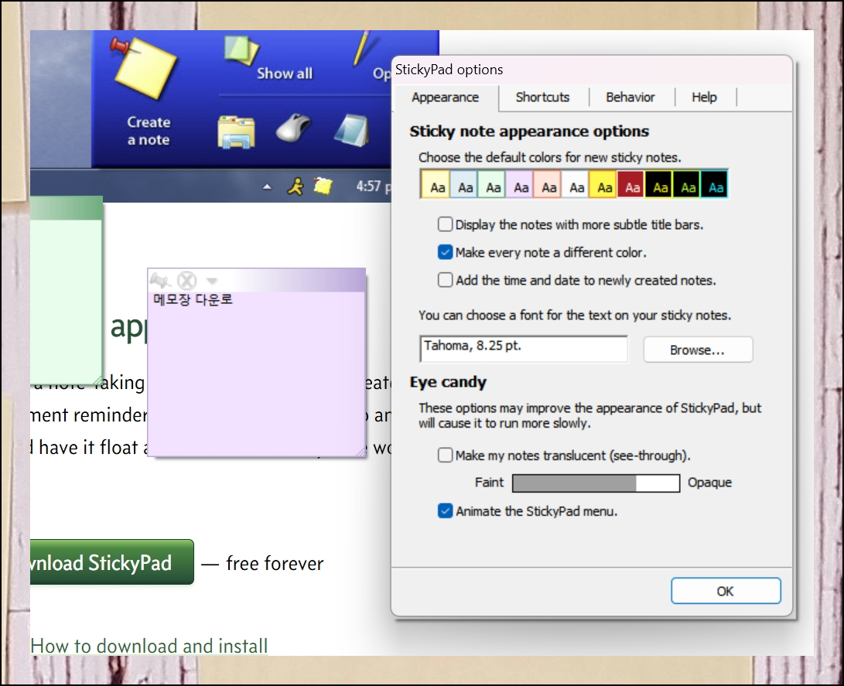
Task: Select the white note color swatch
Action: click(x=576, y=184)
